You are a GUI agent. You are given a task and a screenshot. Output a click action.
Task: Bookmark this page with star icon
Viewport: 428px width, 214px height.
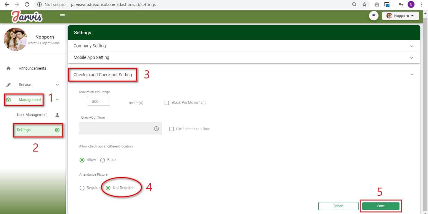pos(364,4)
